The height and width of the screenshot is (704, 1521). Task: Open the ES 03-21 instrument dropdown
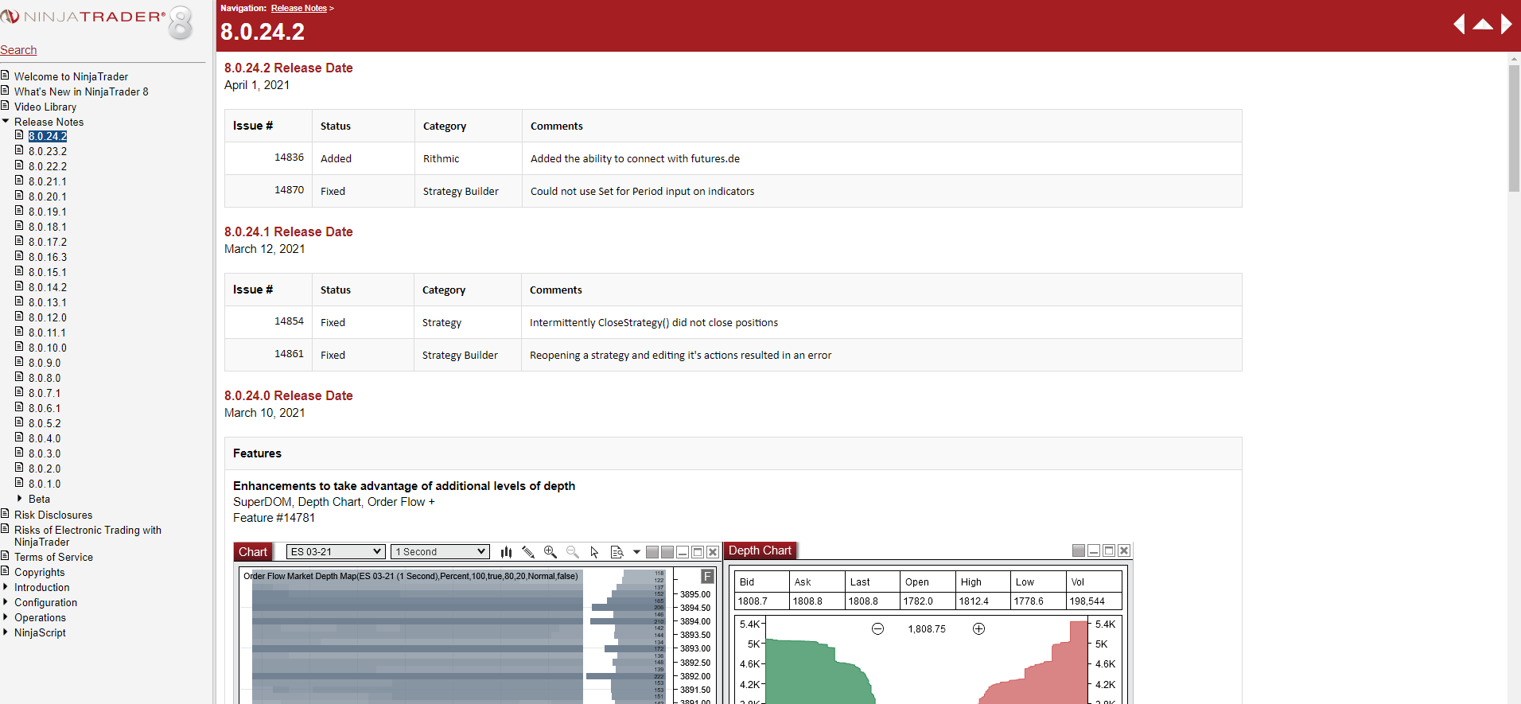tap(336, 552)
